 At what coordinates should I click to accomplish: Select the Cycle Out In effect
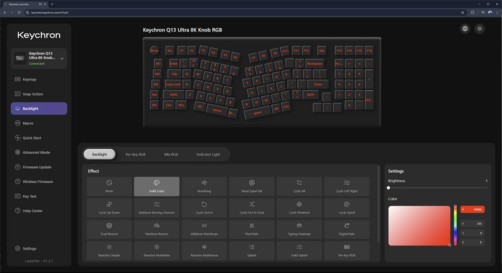click(x=204, y=208)
